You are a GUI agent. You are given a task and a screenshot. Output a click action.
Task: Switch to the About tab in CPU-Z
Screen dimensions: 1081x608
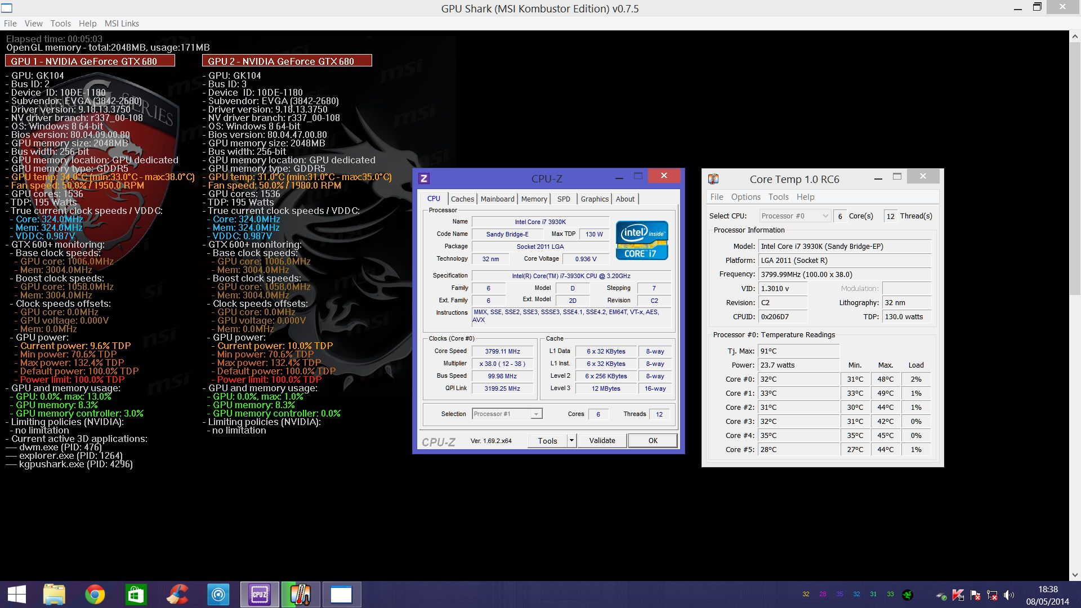[x=625, y=199]
